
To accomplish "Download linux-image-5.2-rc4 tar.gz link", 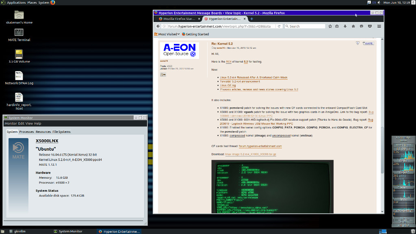I will click(251, 154).
